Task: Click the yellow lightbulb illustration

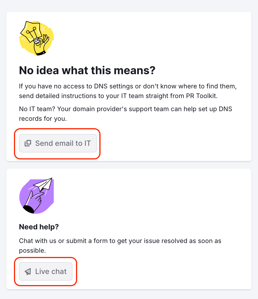Action: [36, 38]
